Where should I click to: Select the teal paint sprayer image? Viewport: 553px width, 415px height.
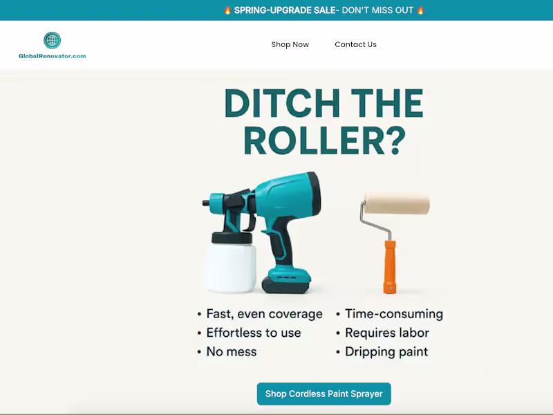pos(262,232)
